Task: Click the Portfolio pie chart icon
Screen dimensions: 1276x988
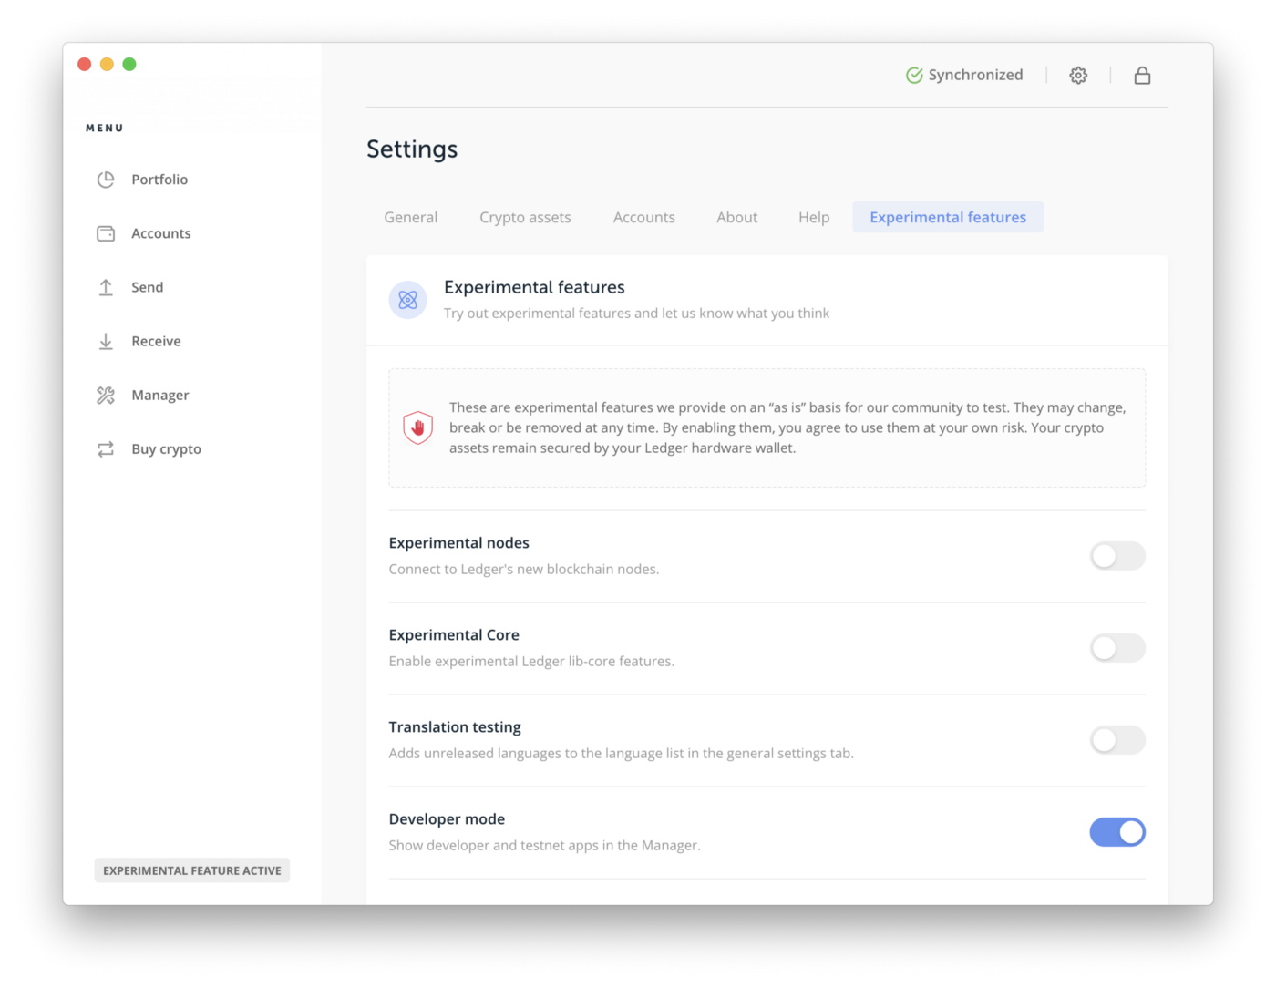Action: pos(106,180)
